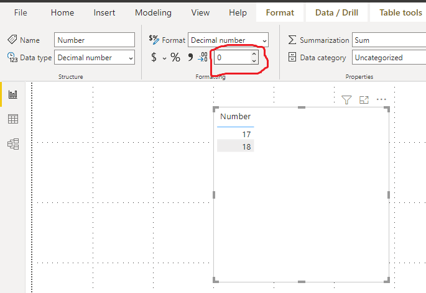Increase decimal places with up arrow
This screenshot has height=293, width=426.
click(x=254, y=54)
